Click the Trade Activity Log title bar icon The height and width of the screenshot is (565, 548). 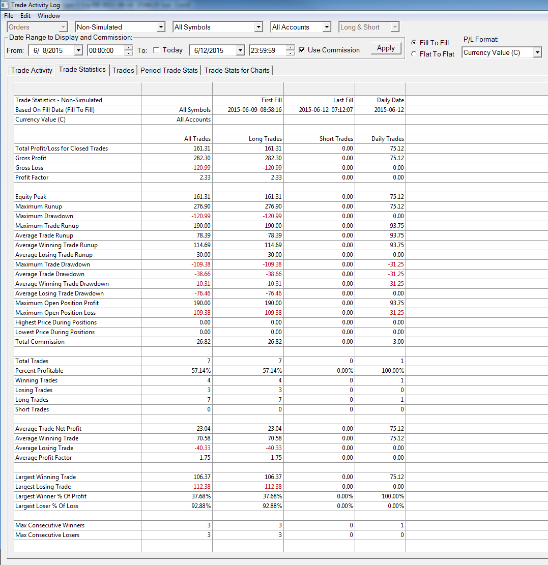[5, 5]
